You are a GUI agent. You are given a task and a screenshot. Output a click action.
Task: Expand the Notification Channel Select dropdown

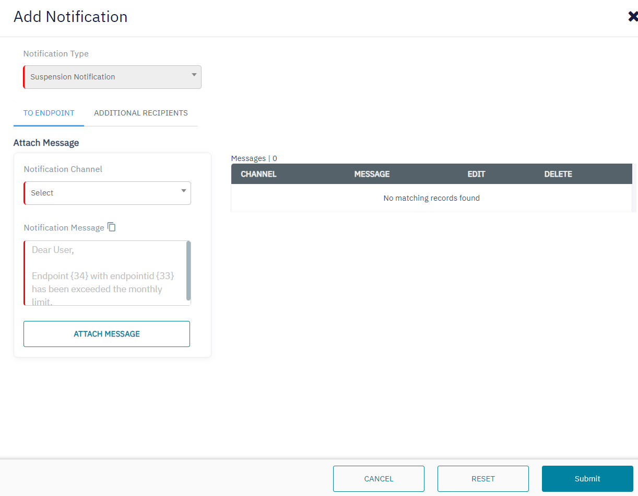click(107, 193)
